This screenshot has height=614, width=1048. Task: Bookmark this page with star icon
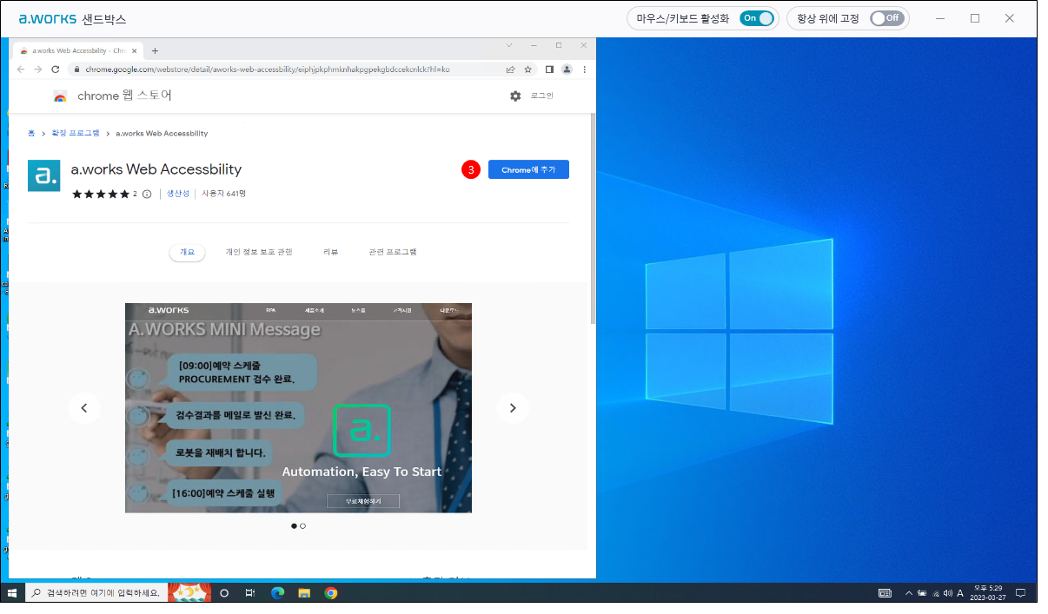(527, 69)
